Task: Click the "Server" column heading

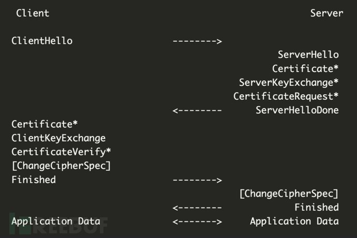Action: click(326, 13)
